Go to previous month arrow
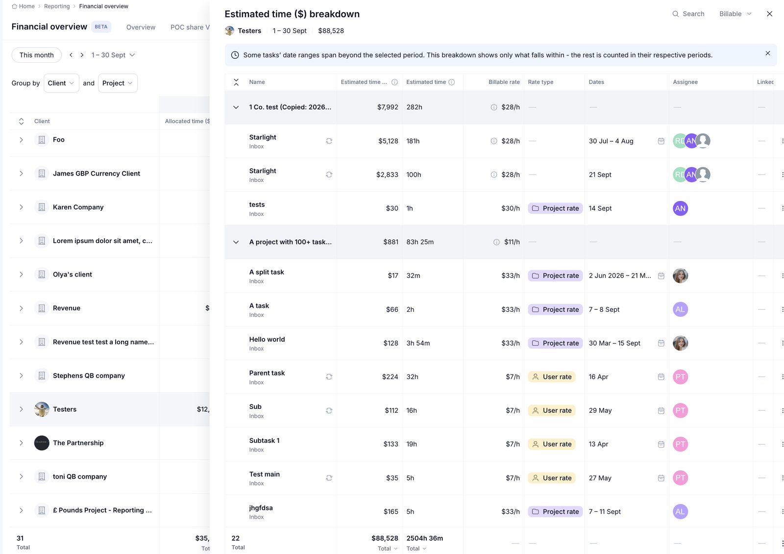The height and width of the screenshot is (554, 784). (x=71, y=55)
